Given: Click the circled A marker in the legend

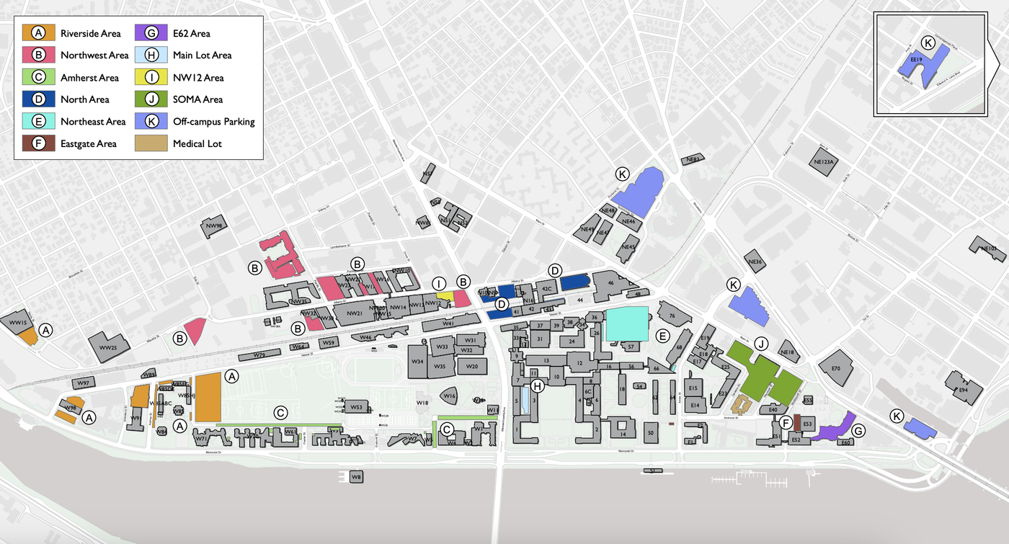Looking at the screenshot, I should point(40,33).
